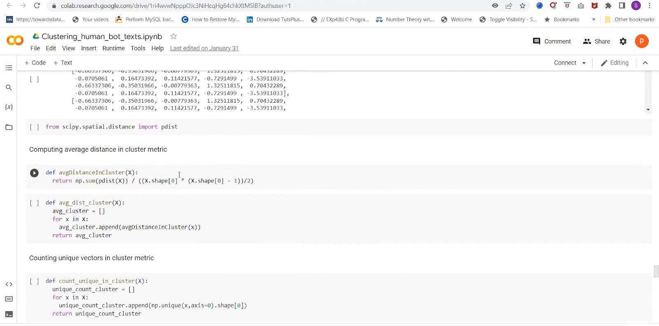Open the Variables {x} panel
659x326 pixels.
point(9,107)
